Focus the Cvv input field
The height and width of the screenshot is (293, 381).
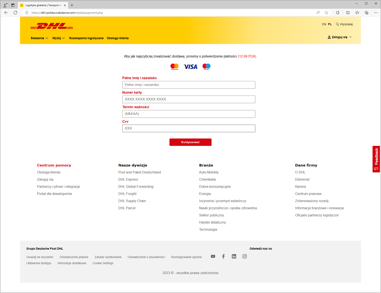189,128
